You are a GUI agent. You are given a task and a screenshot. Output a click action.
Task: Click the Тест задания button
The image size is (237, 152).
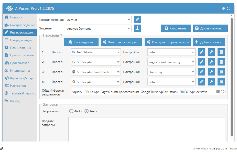click(81, 42)
